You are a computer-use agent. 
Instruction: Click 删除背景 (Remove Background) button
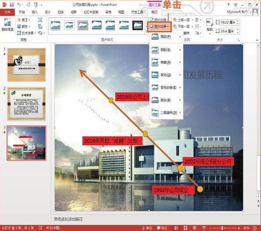(7, 25)
